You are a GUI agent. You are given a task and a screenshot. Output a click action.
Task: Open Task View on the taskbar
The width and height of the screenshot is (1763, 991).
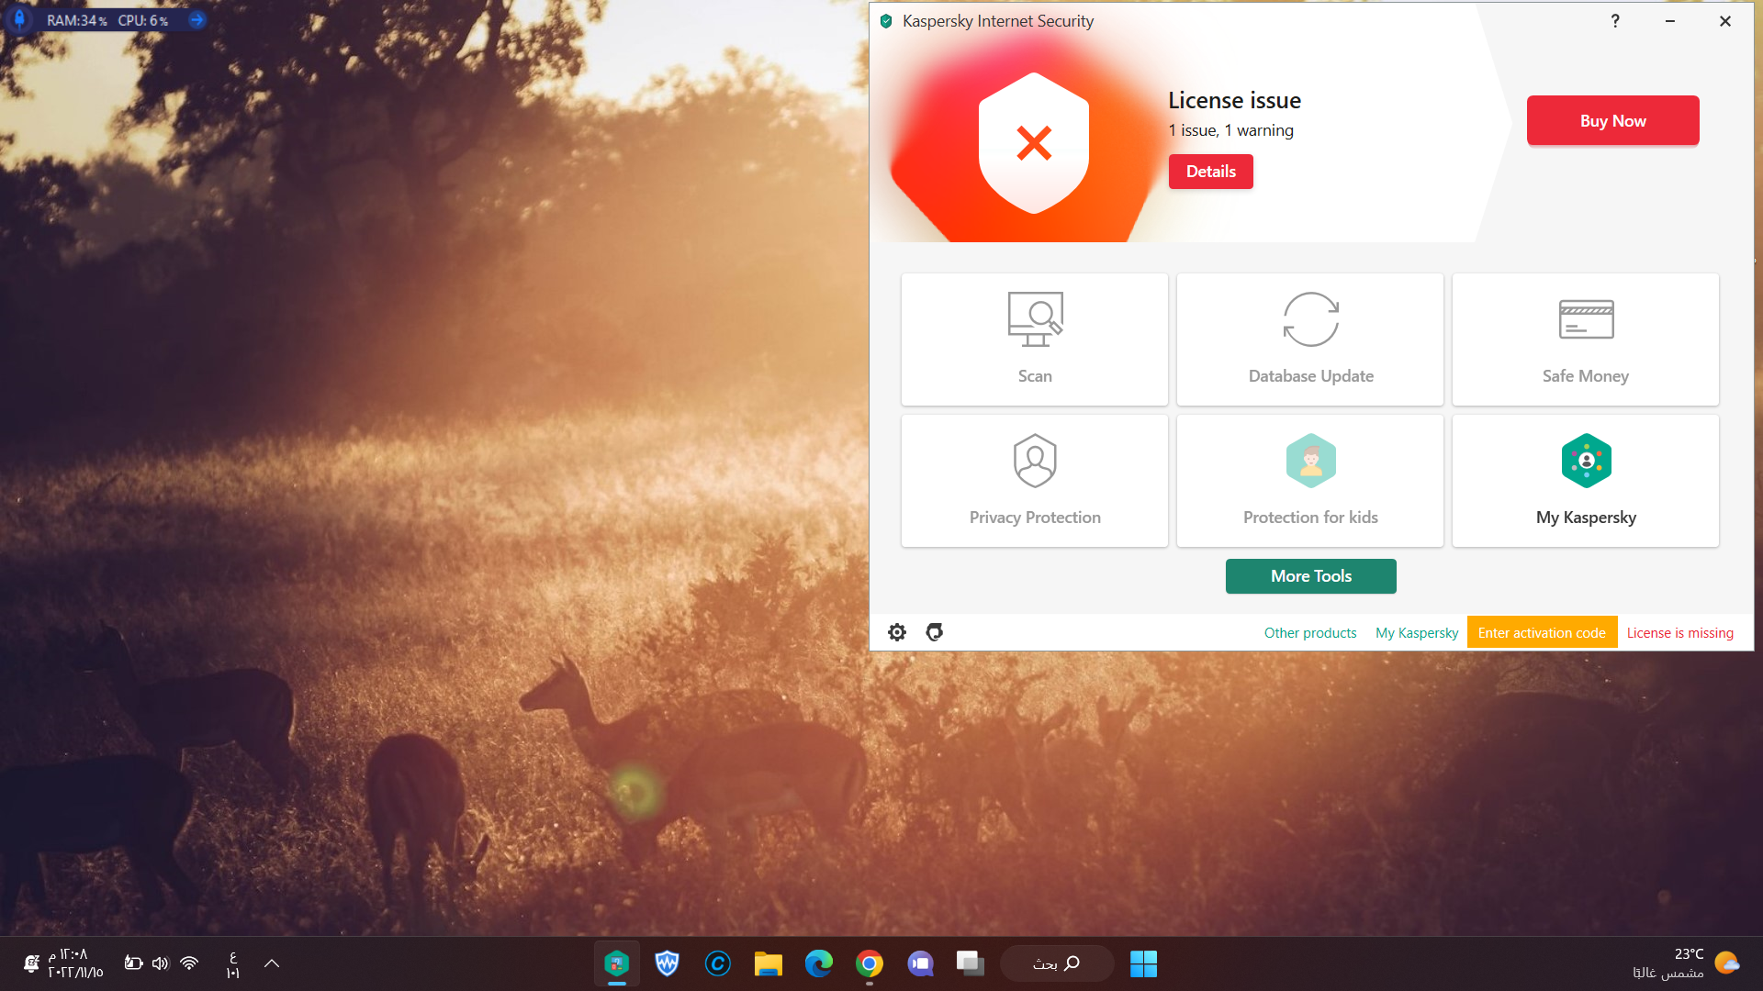971,963
